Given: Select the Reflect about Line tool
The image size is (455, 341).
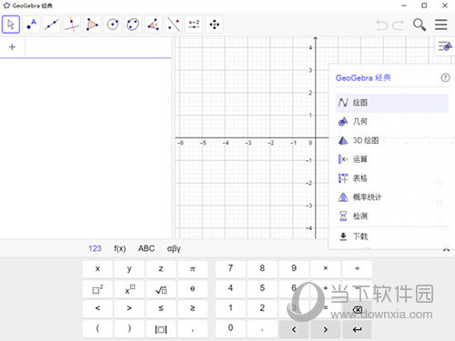Looking at the screenshot, I should (174, 25).
